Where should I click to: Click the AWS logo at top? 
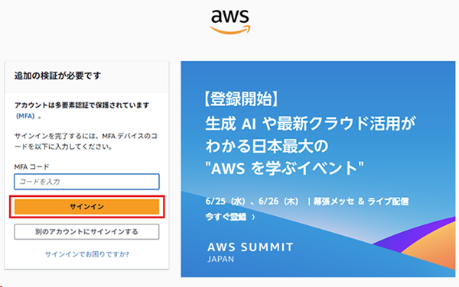pyautogui.click(x=230, y=21)
